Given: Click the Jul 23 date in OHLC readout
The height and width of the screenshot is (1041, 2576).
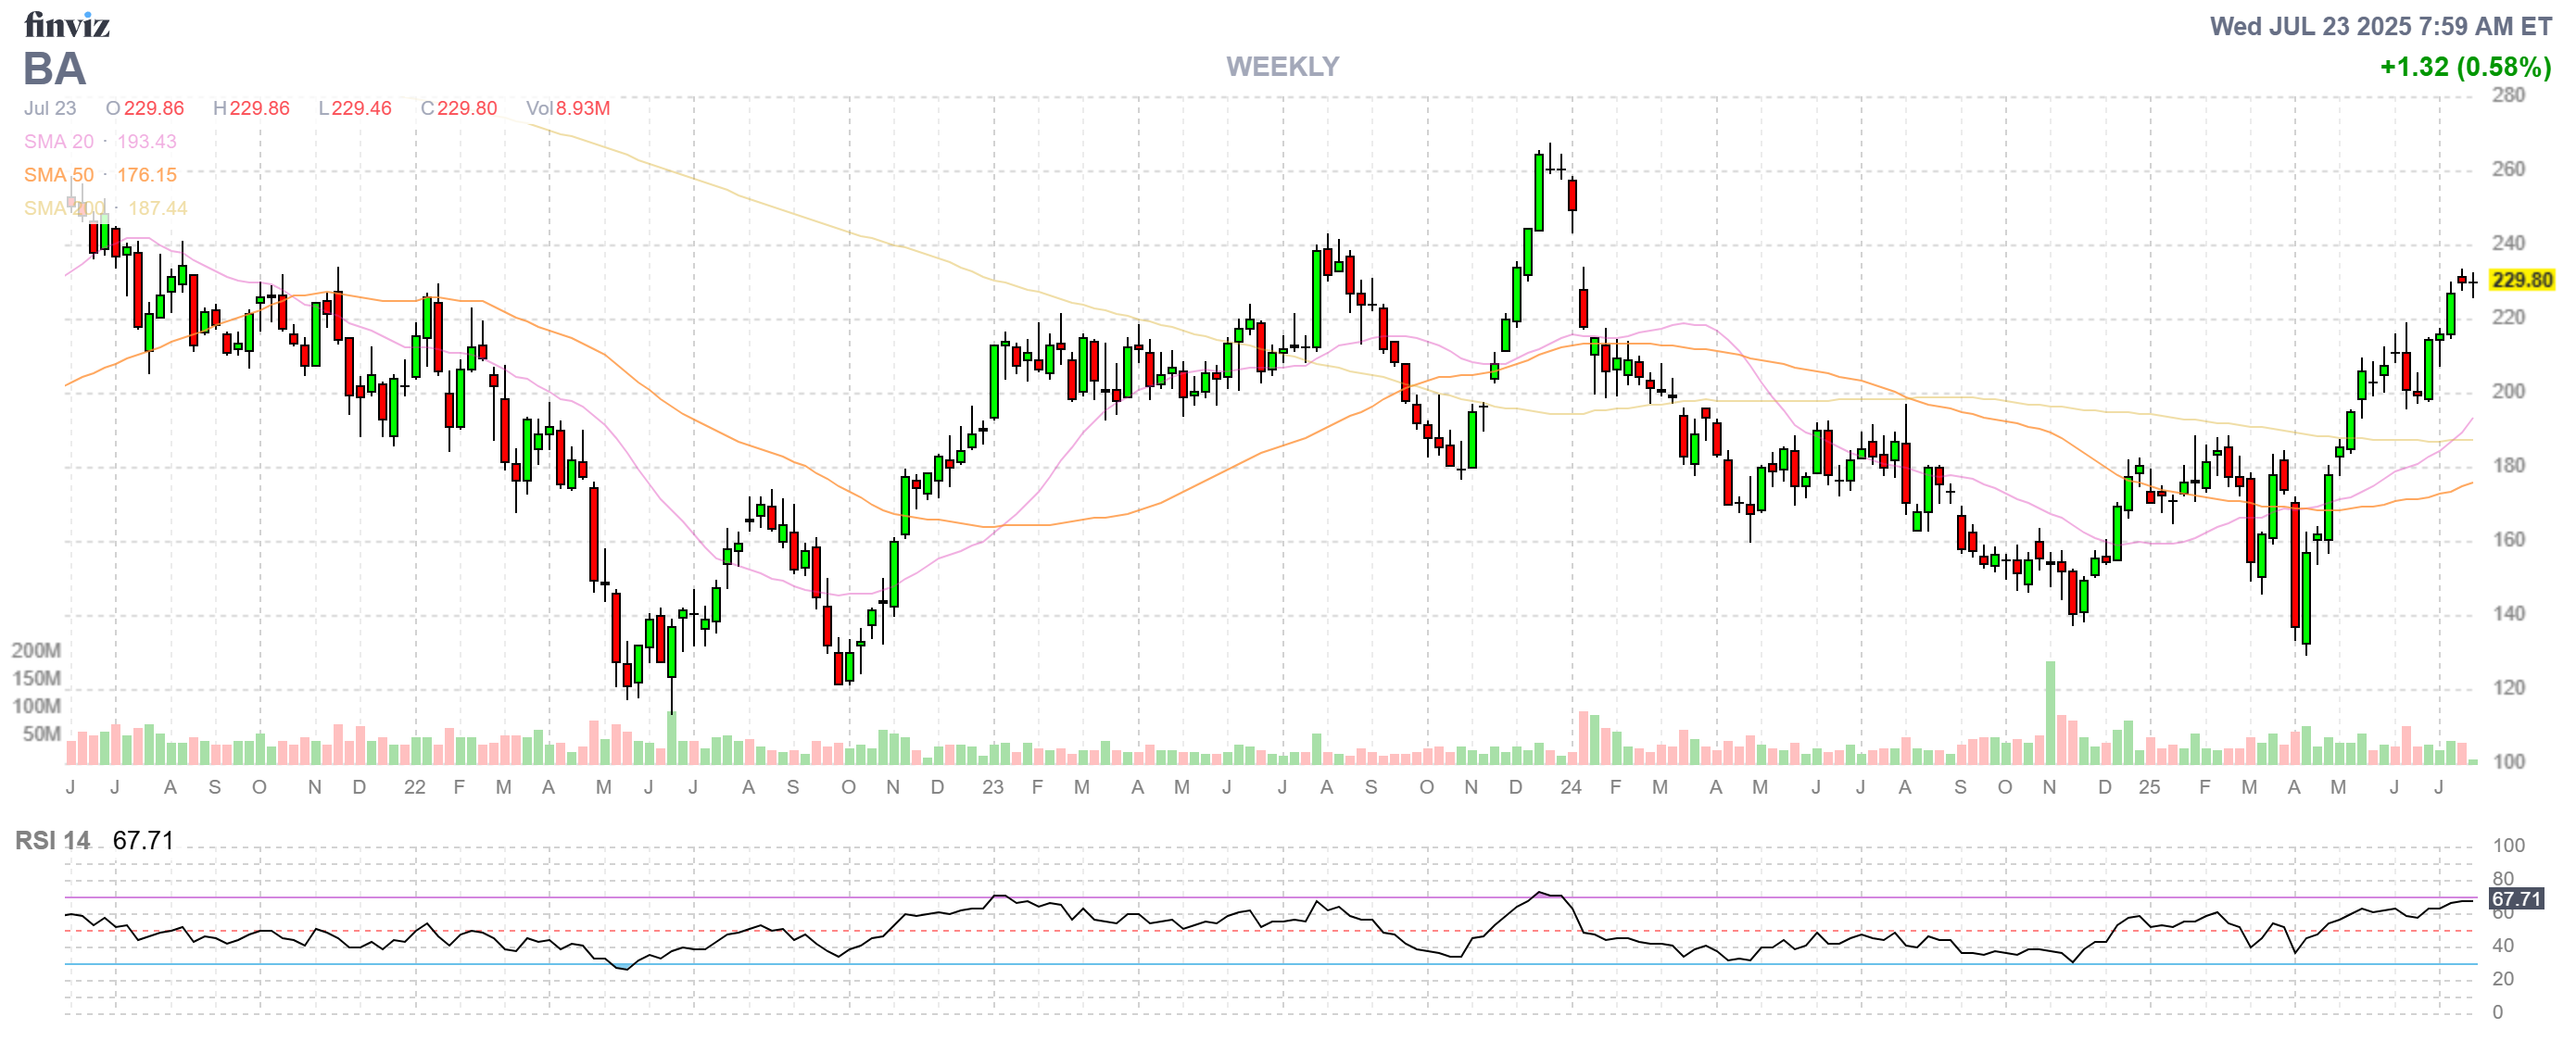Looking at the screenshot, I should [50, 107].
